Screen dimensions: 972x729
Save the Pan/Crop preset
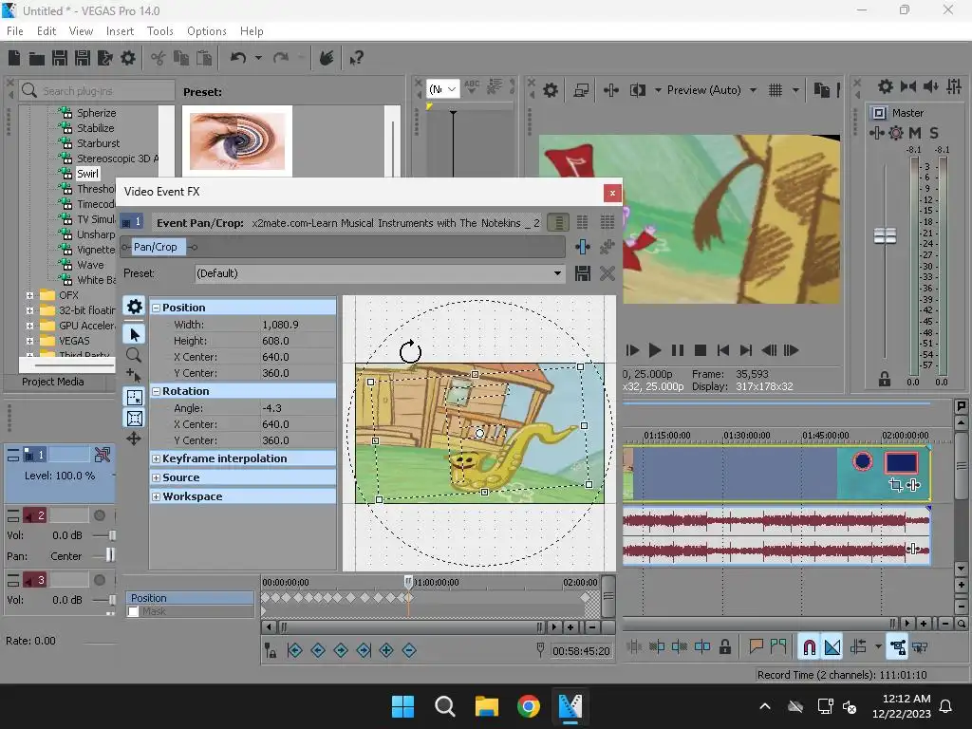[582, 273]
